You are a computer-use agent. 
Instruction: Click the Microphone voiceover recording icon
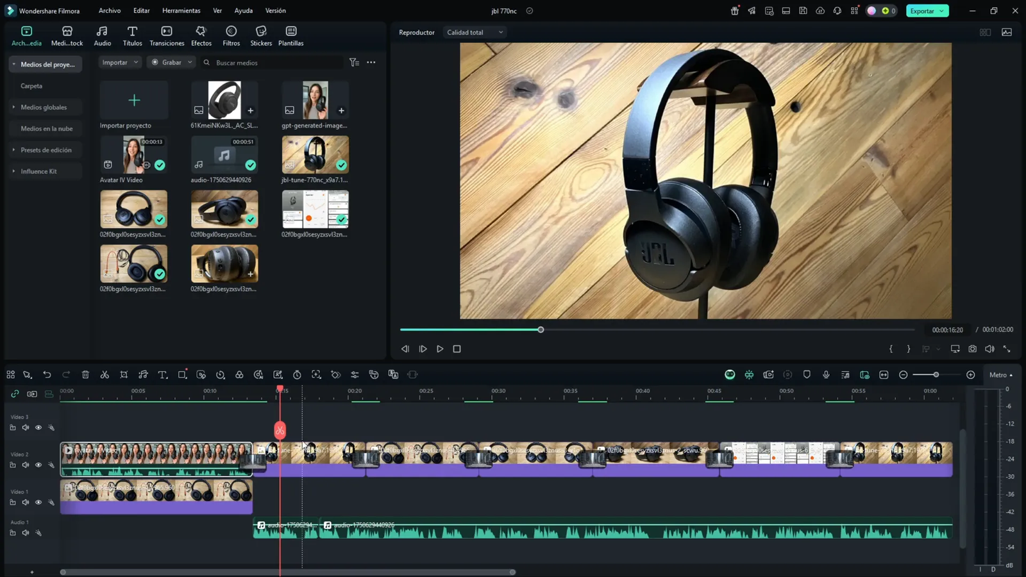click(826, 374)
